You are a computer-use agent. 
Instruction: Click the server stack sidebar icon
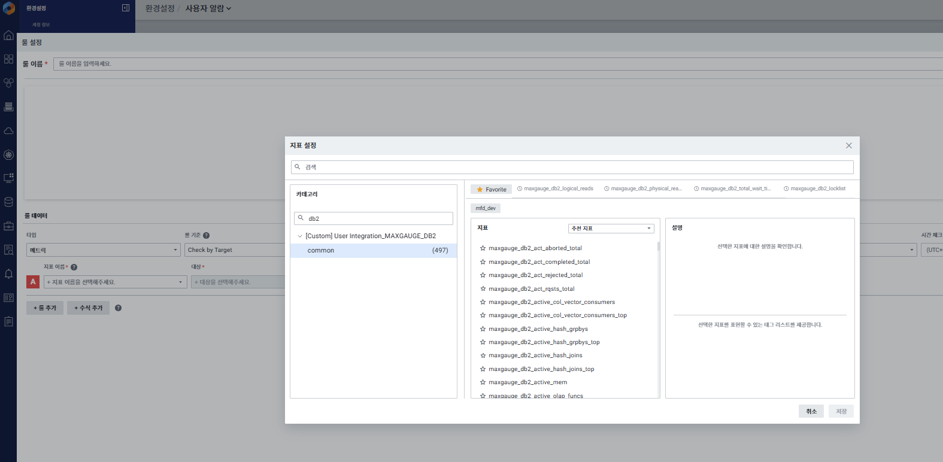(x=8, y=107)
